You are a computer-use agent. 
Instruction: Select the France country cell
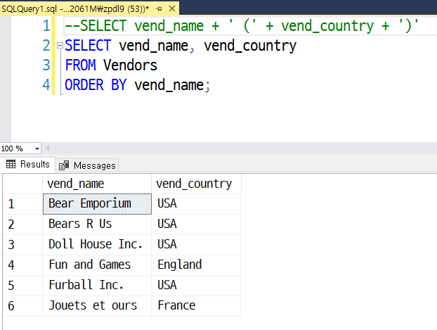[196, 305]
